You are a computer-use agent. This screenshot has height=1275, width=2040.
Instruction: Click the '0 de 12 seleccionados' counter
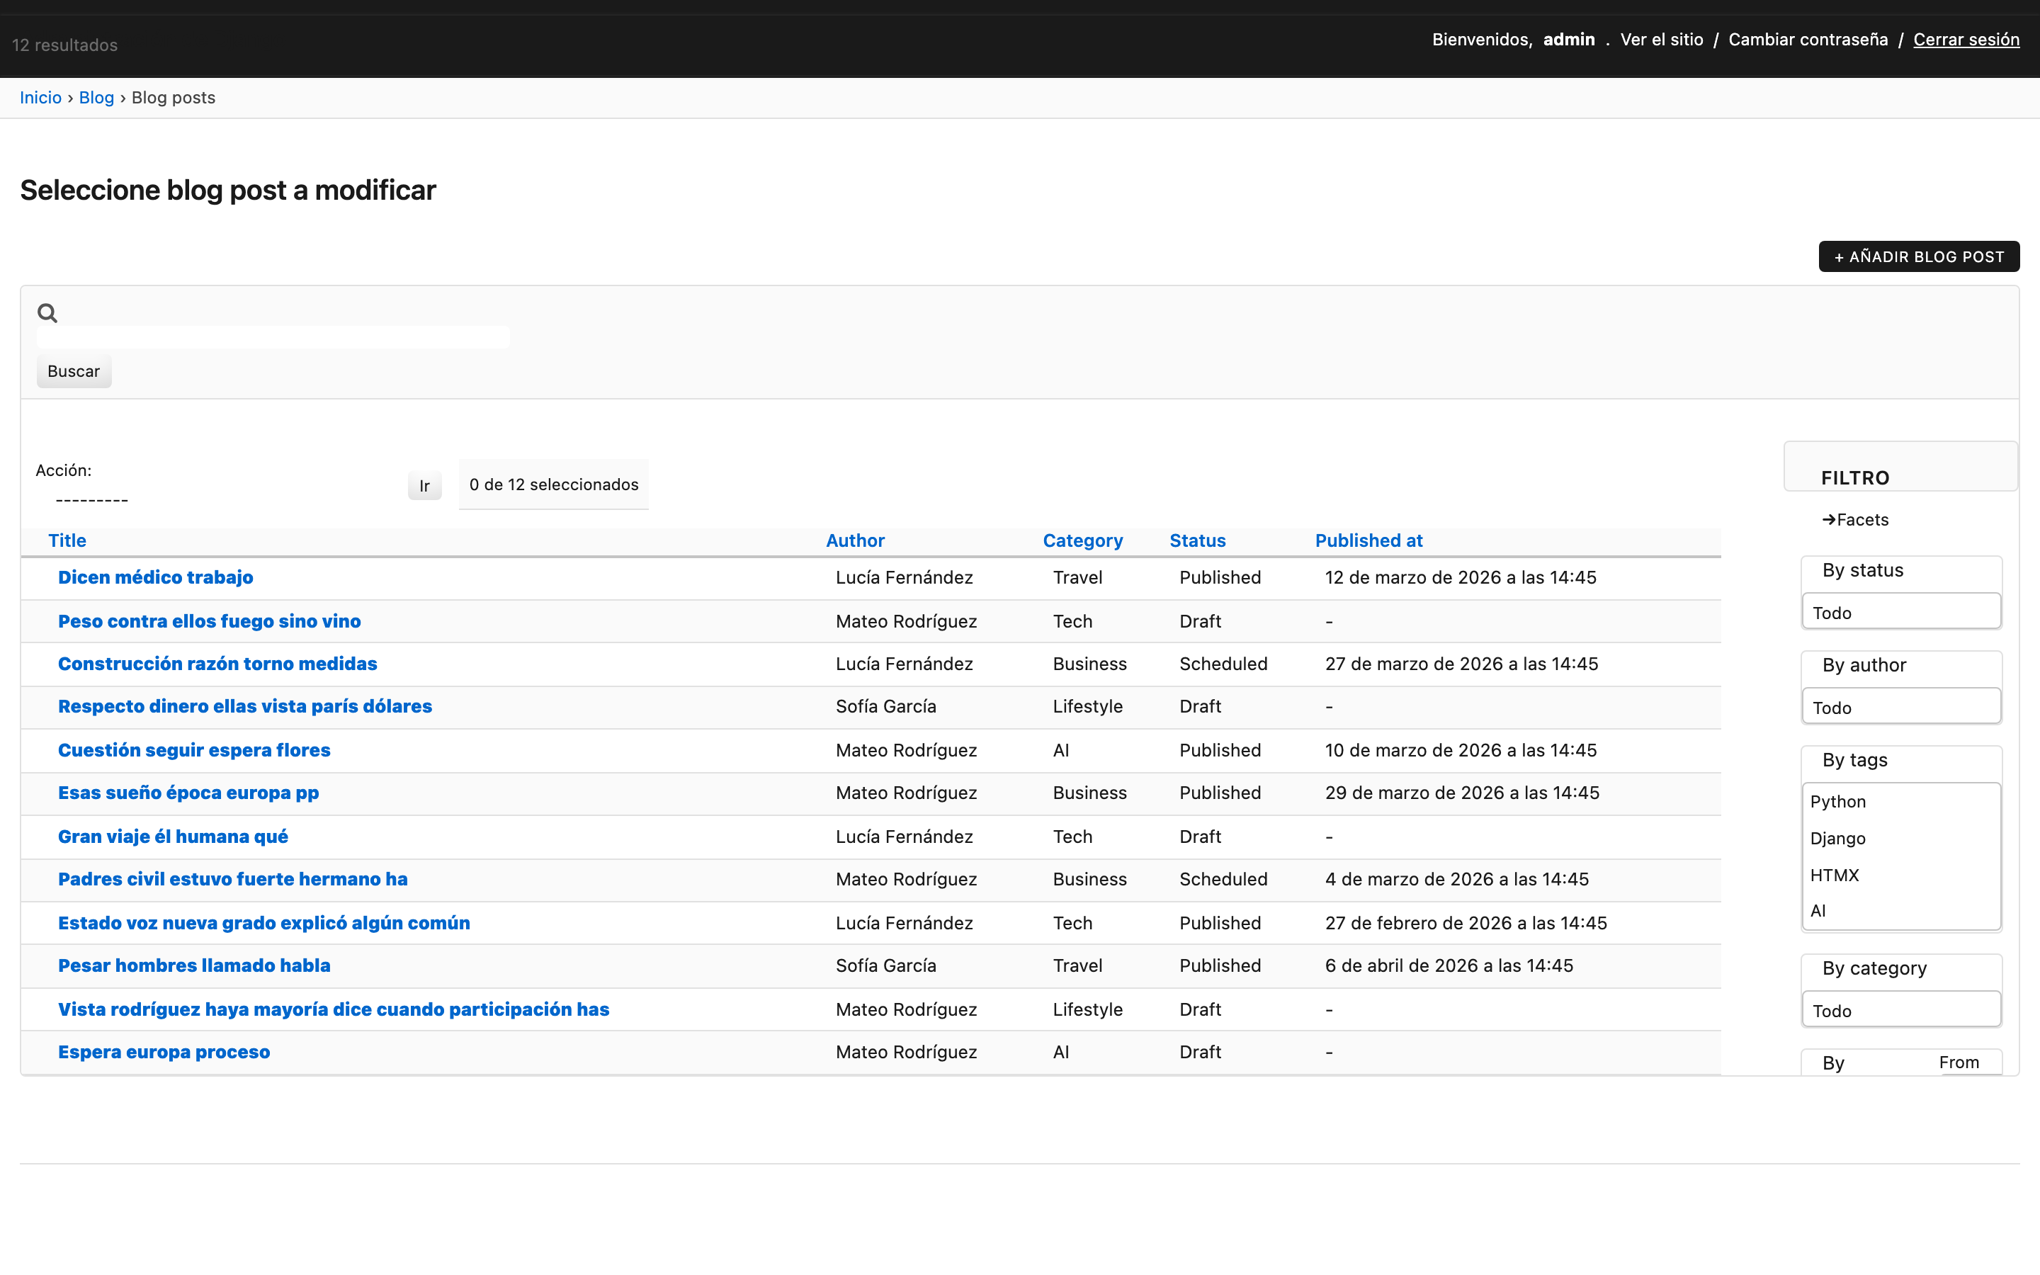[x=554, y=485]
